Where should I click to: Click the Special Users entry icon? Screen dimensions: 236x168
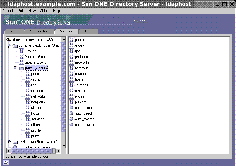pyautogui.click(x=21, y=62)
